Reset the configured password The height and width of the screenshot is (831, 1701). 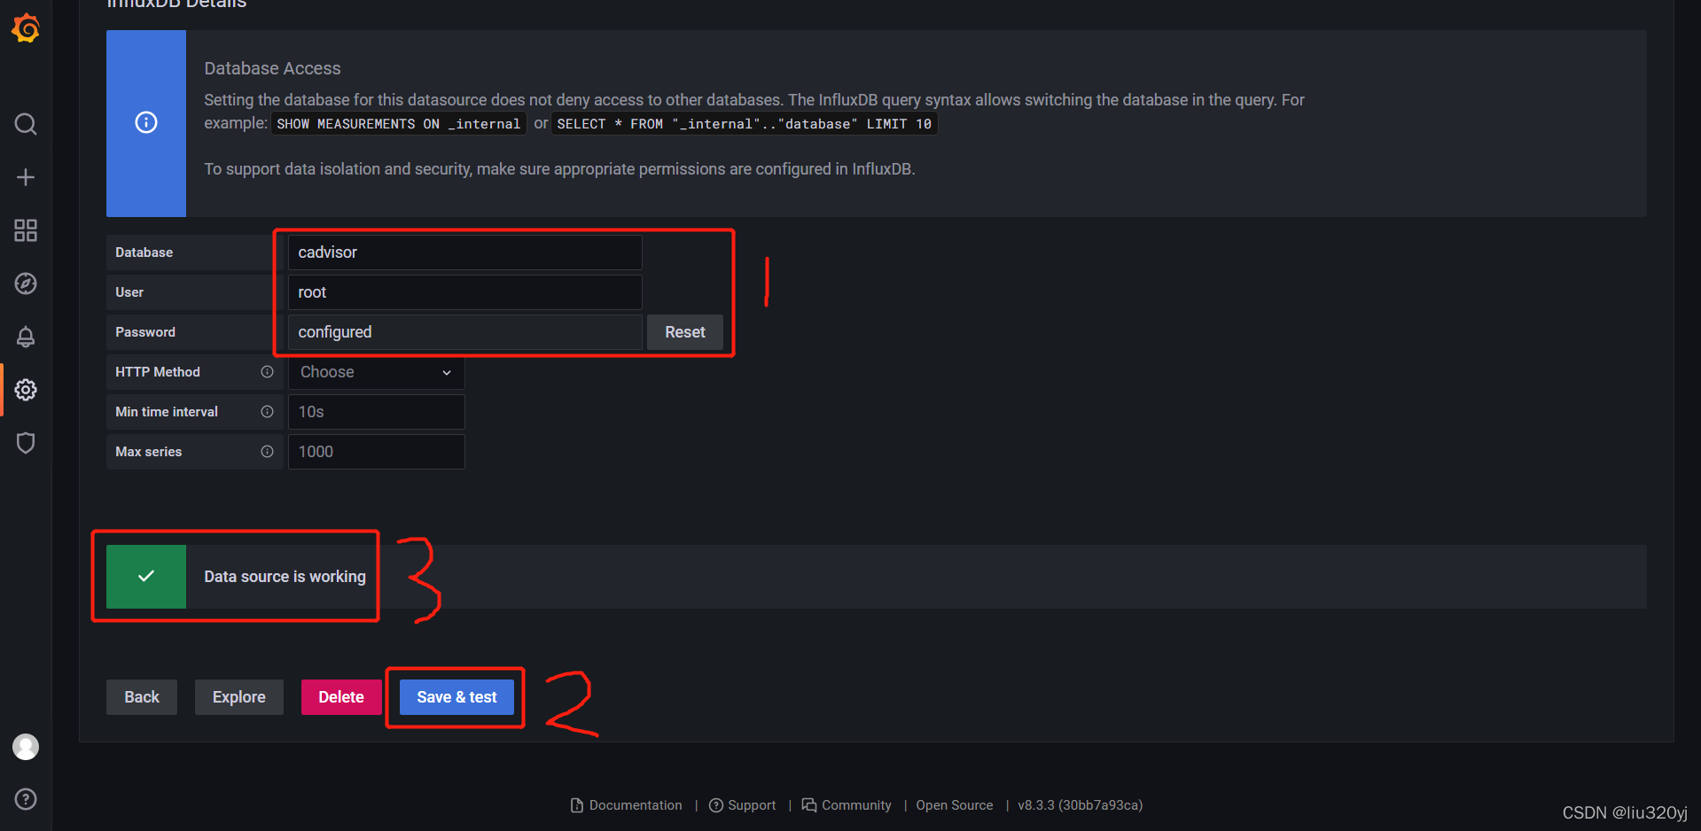pyautogui.click(x=685, y=332)
